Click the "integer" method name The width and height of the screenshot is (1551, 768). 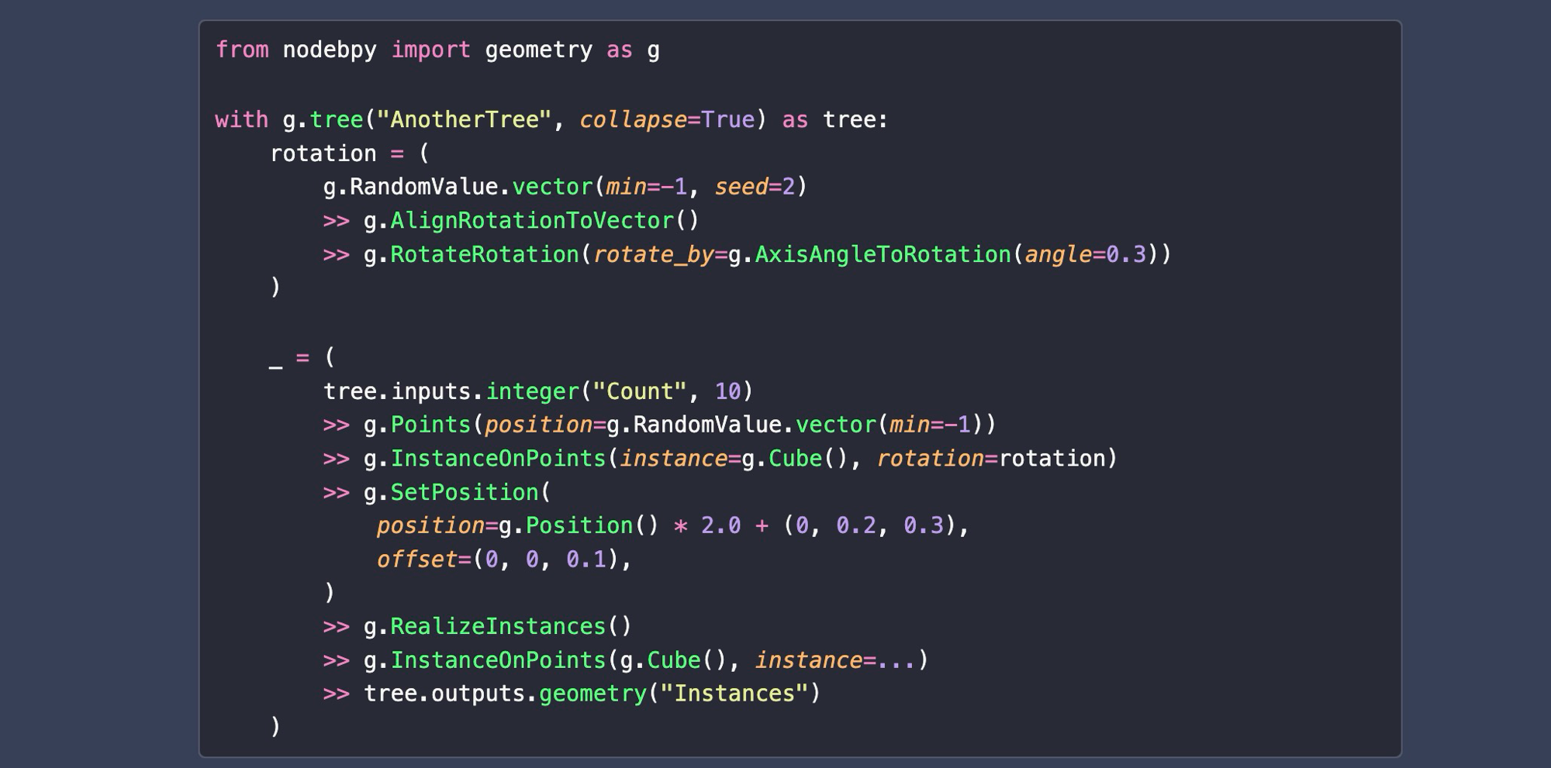point(532,392)
